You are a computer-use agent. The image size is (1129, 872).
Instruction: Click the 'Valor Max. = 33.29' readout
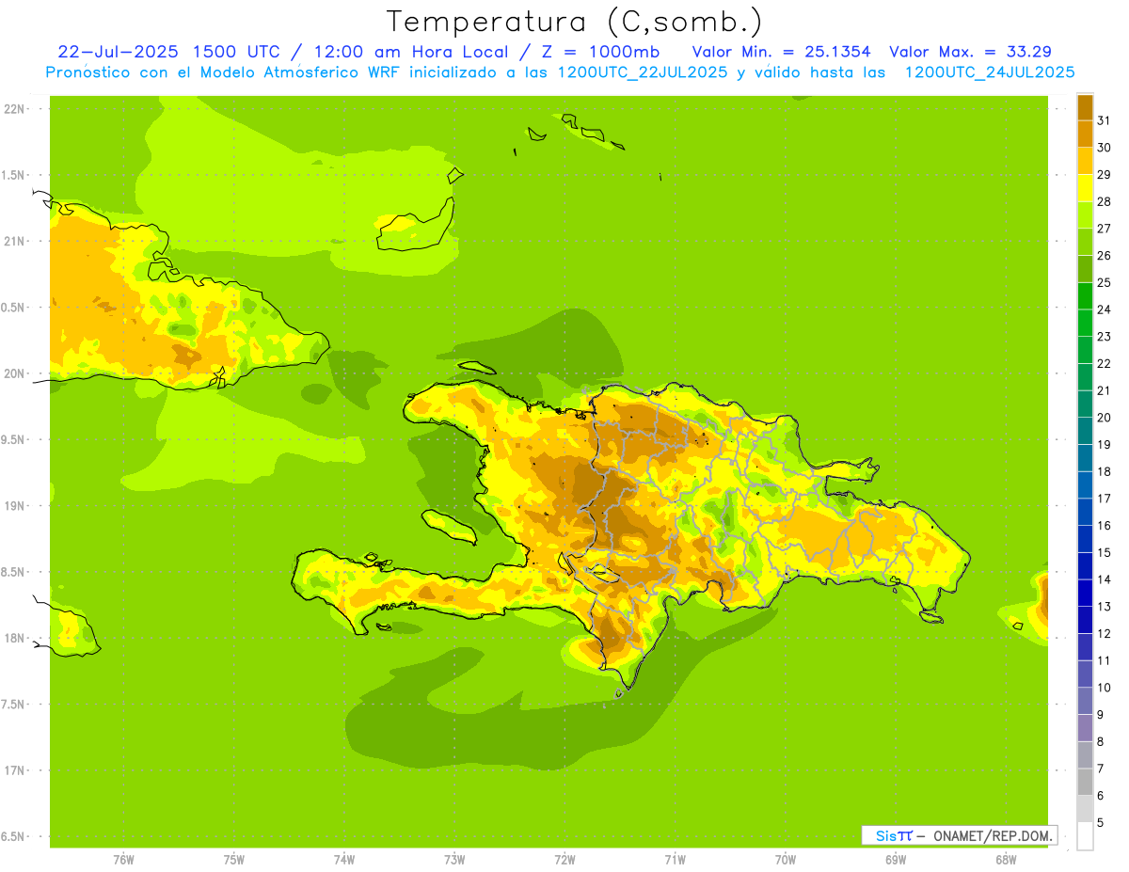point(970,52)
